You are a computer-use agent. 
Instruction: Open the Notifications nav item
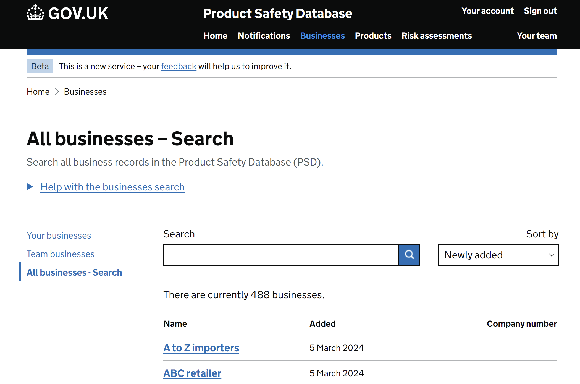click(x=264, y=36)
